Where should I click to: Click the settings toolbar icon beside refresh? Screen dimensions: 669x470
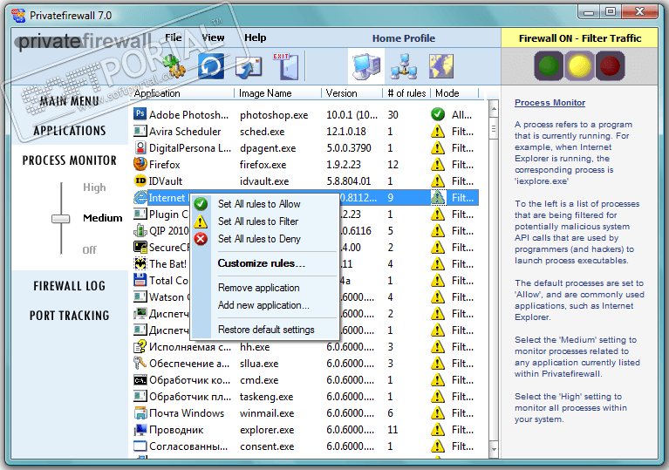174,66
